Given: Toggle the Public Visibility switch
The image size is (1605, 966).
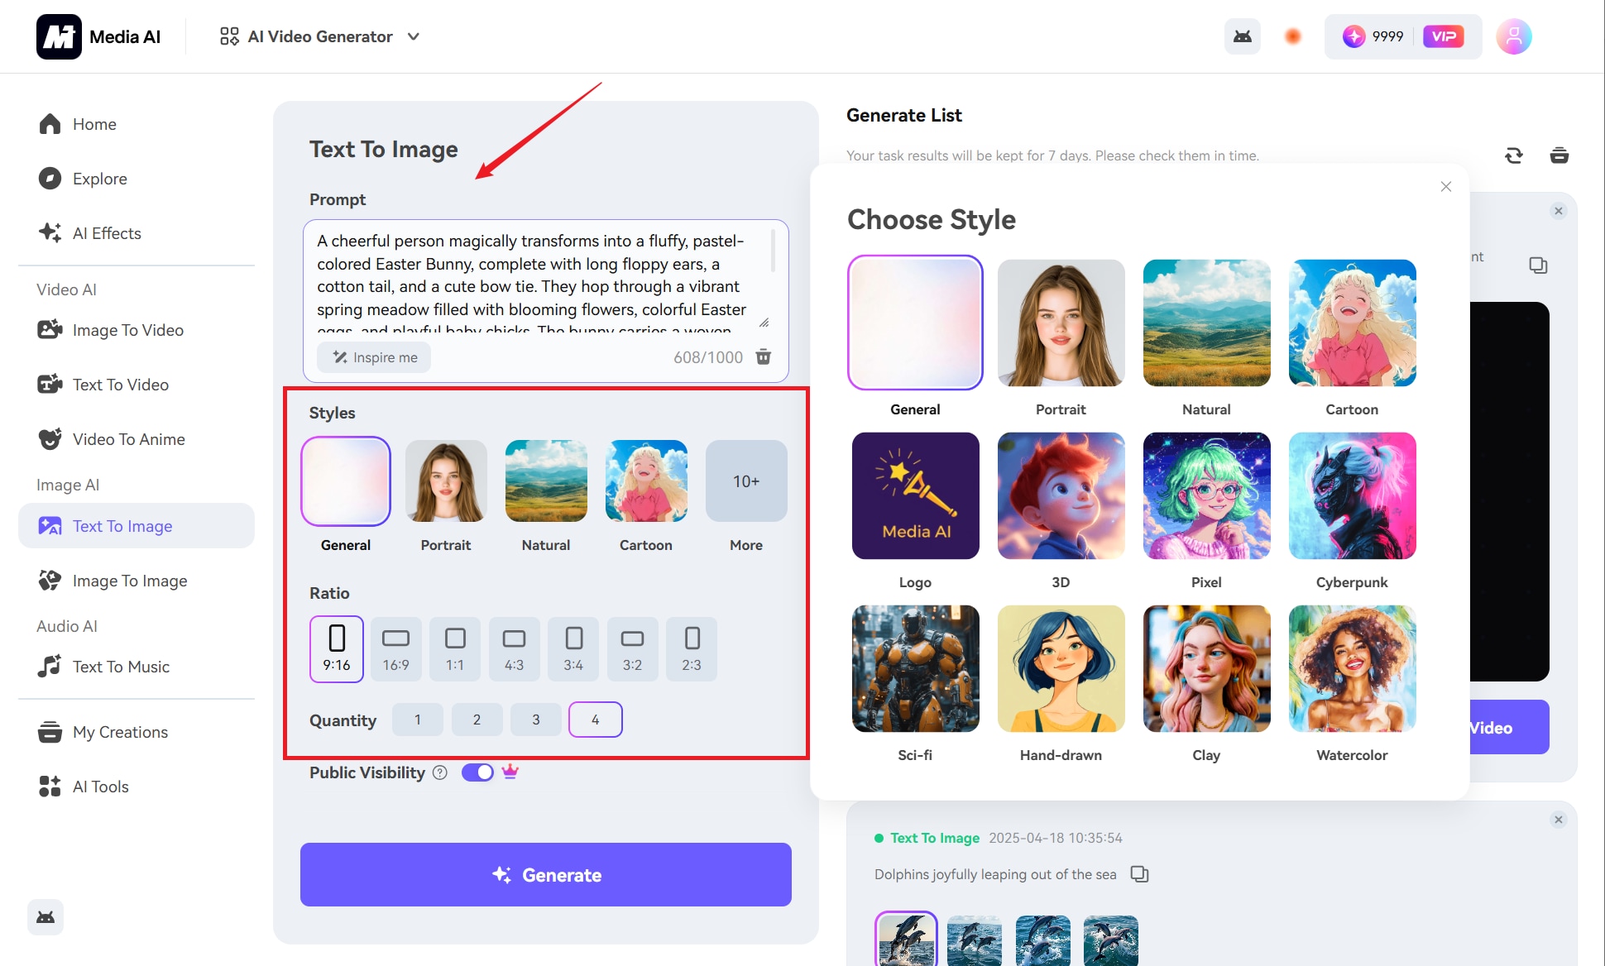Looking at the screenshot, I should pyautogui.click(x=477, y=772).
